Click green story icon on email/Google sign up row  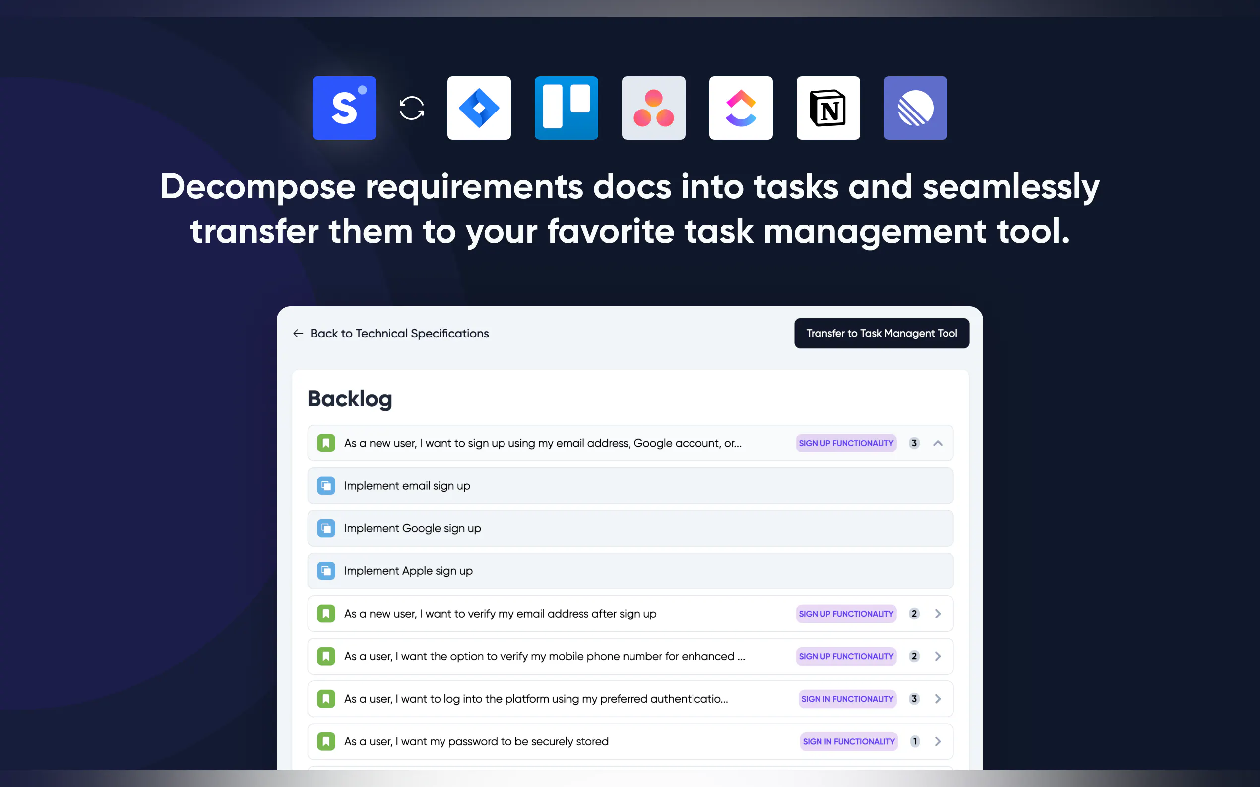tap(326, 443)
